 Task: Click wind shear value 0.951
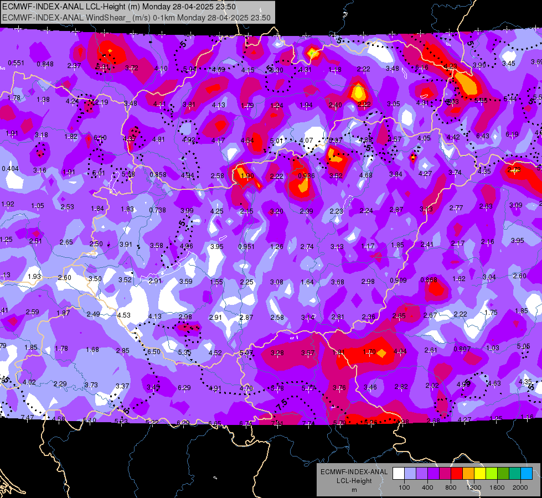(246, 246)
